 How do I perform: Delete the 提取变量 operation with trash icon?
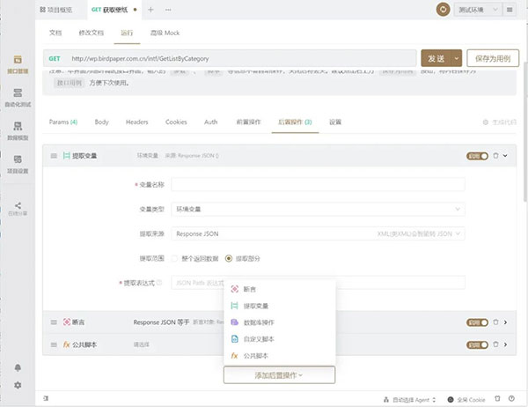click(495, 155)
